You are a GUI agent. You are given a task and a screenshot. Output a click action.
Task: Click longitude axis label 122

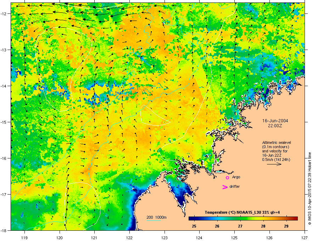tap(129, 237)
